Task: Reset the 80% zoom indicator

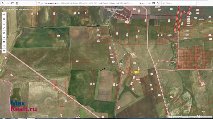Action: pos(142,3)
